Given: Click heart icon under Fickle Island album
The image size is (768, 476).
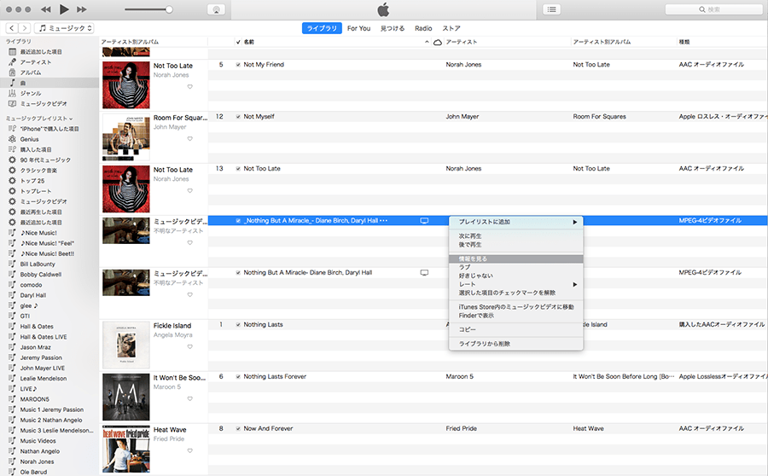Looking at the screenshot, I should coord(190,346).
